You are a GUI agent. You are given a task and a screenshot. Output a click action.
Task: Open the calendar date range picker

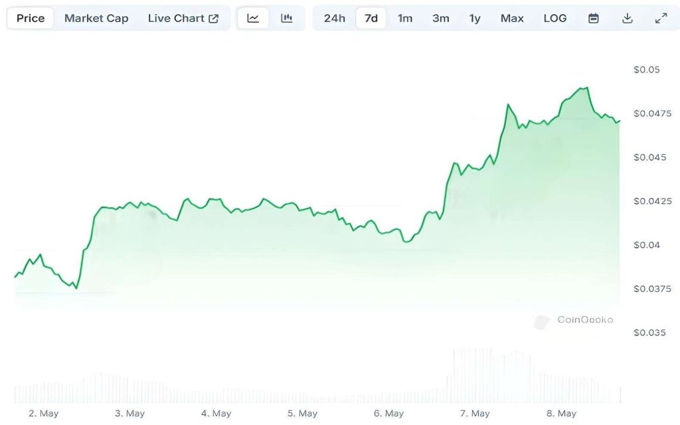[x=594, y=18]
